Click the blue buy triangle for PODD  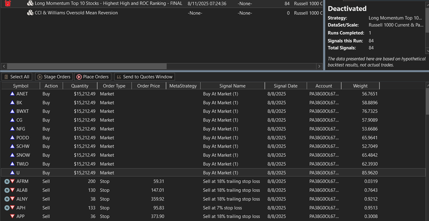12,137
